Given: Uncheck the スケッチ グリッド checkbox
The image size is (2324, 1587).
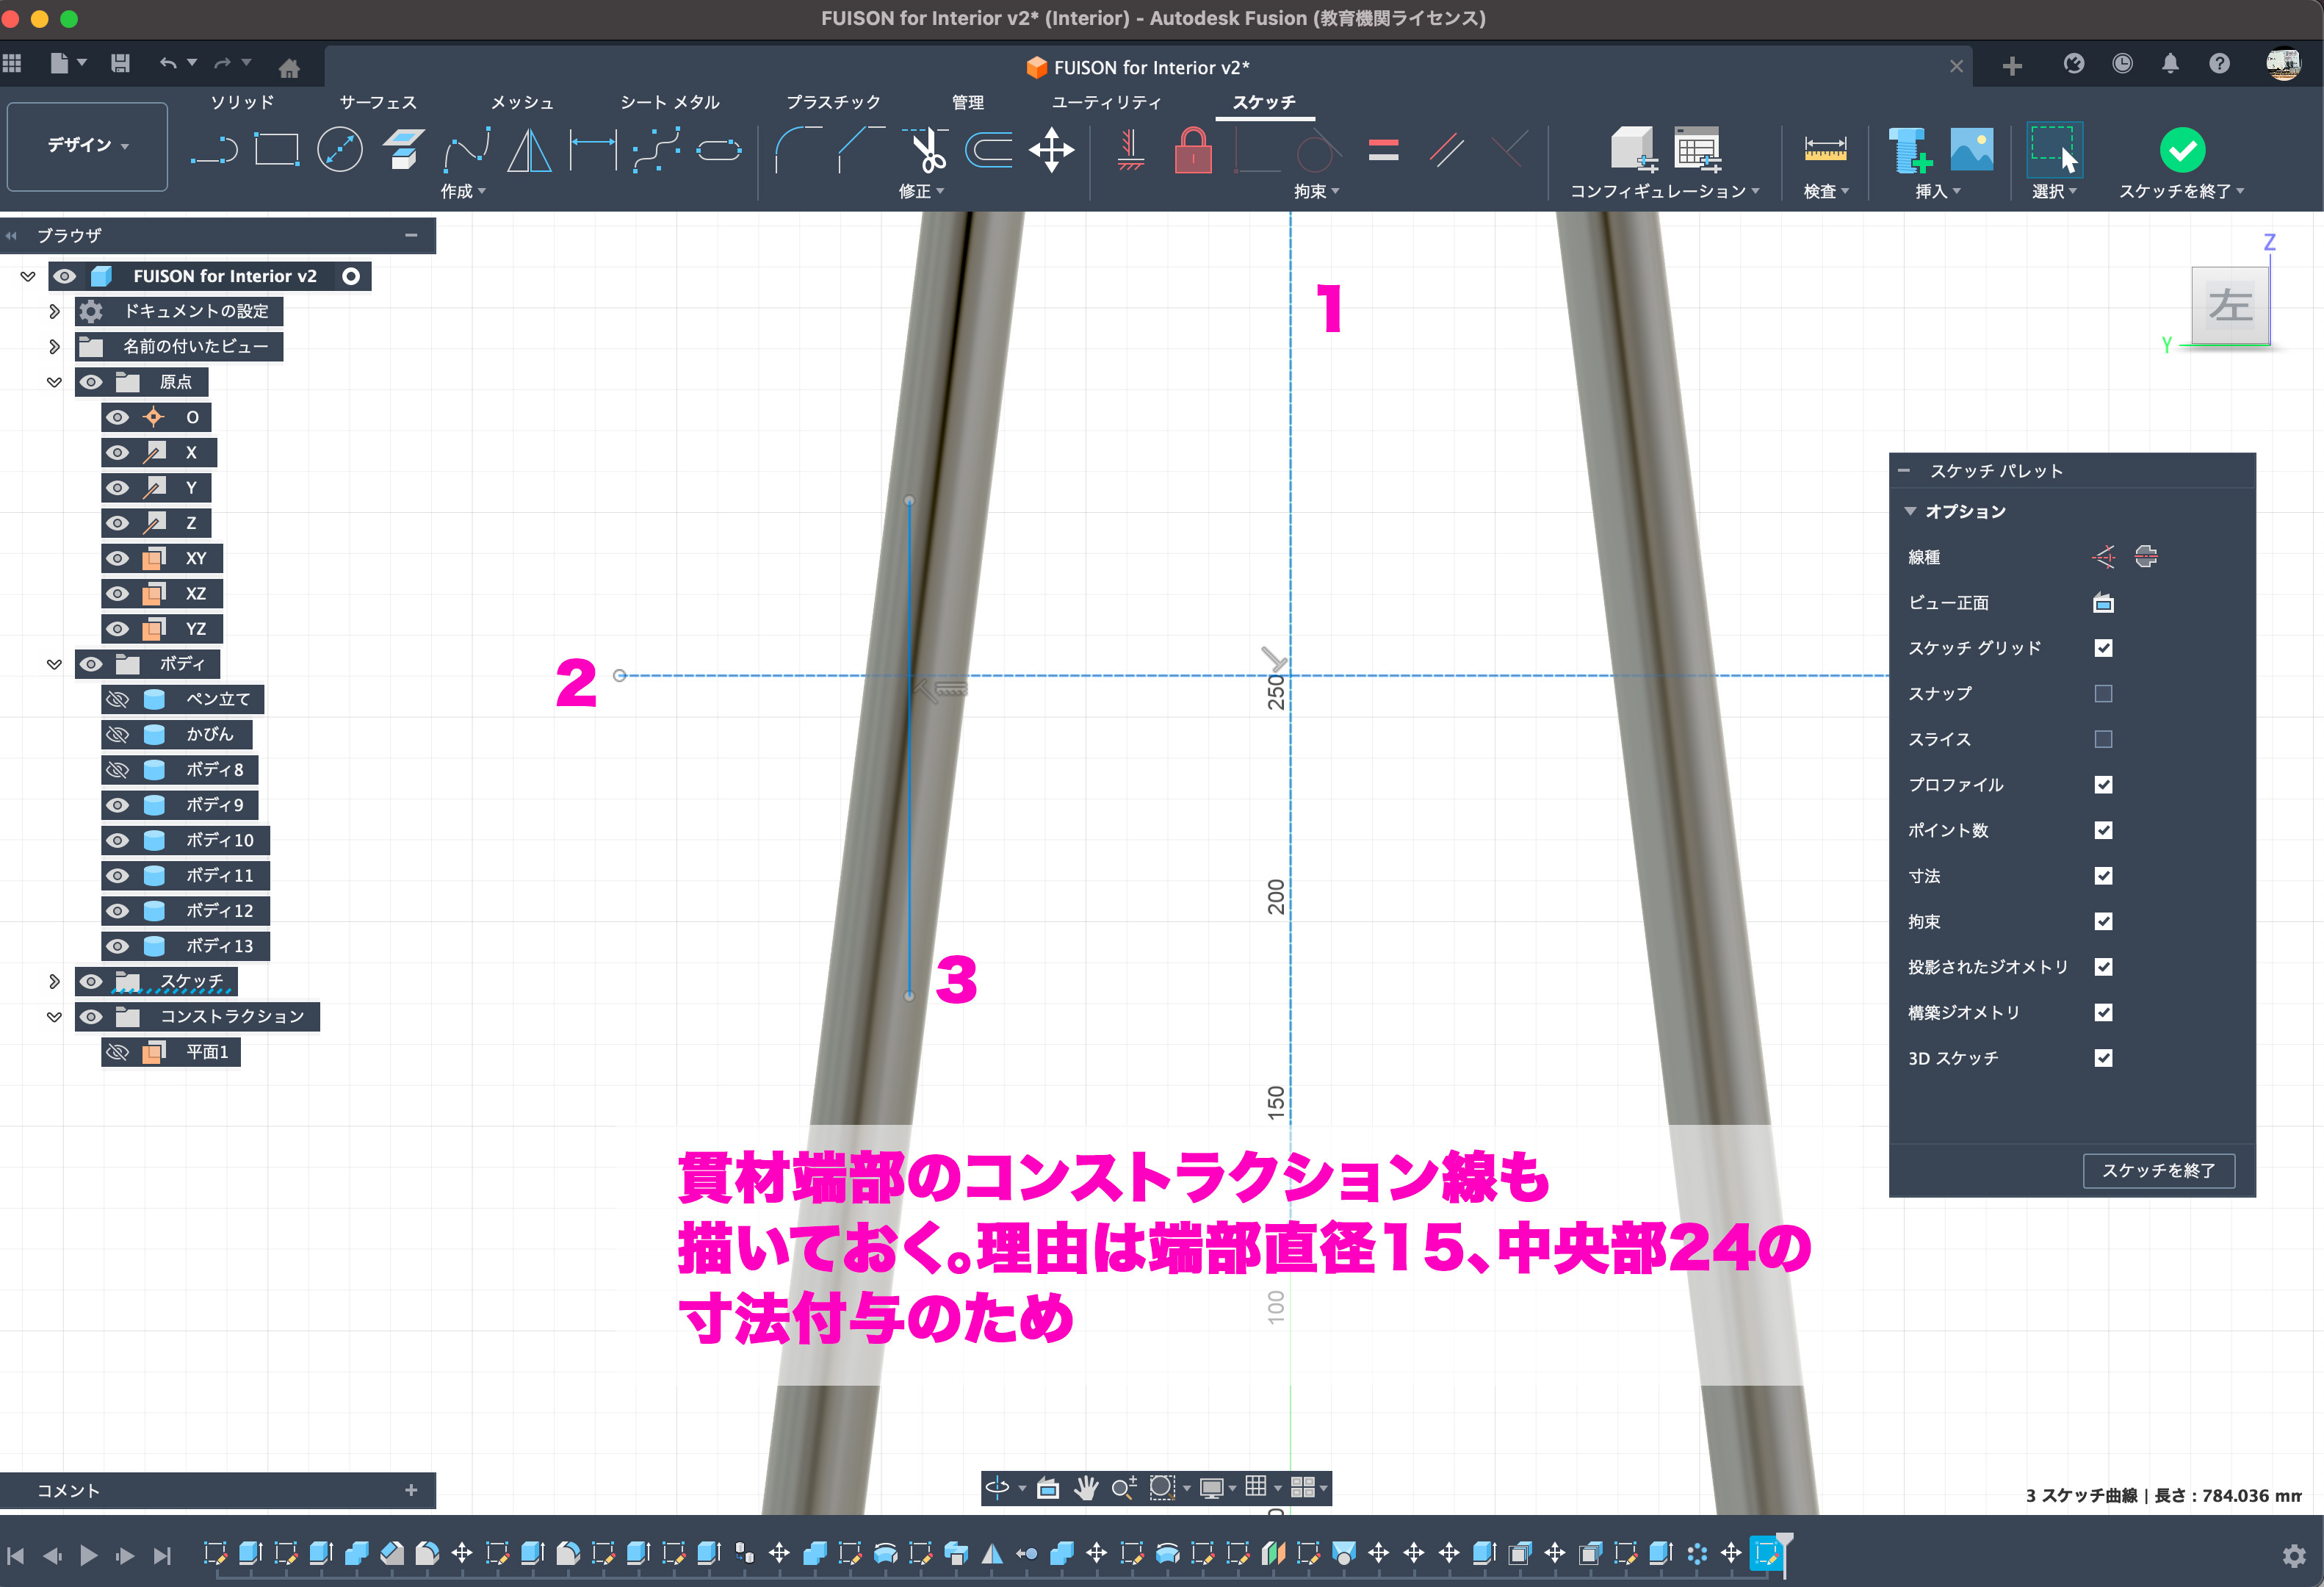Looking at the screenshot, I should coord(2103,648).
